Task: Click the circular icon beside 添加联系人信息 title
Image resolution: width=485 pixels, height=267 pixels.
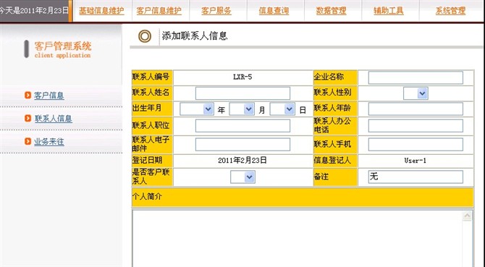Action: coord(145,36)
